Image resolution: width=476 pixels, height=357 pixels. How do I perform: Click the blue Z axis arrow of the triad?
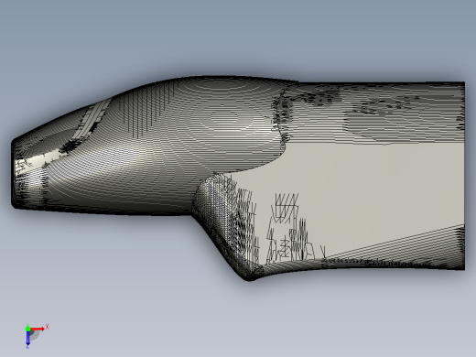coord(27,338)
